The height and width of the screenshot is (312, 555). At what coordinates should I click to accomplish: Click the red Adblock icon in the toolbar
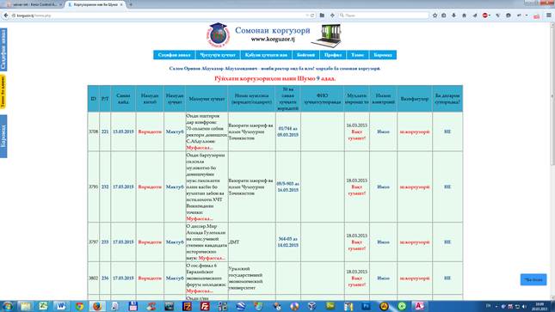pos(485,15)
